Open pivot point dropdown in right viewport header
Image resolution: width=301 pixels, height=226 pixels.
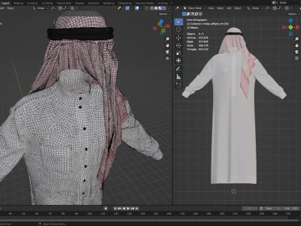(268, 8)
